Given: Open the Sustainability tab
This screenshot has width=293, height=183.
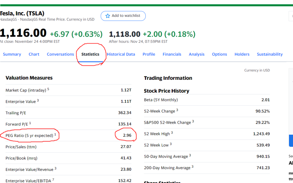Looking at the screenshot, I should click(x=270, y=54).
